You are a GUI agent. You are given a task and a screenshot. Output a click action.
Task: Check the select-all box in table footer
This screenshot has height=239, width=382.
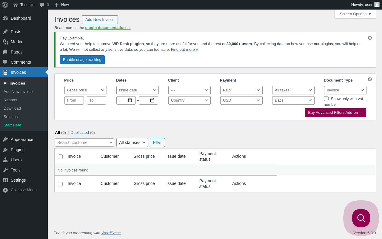click(x=60, y=184)
